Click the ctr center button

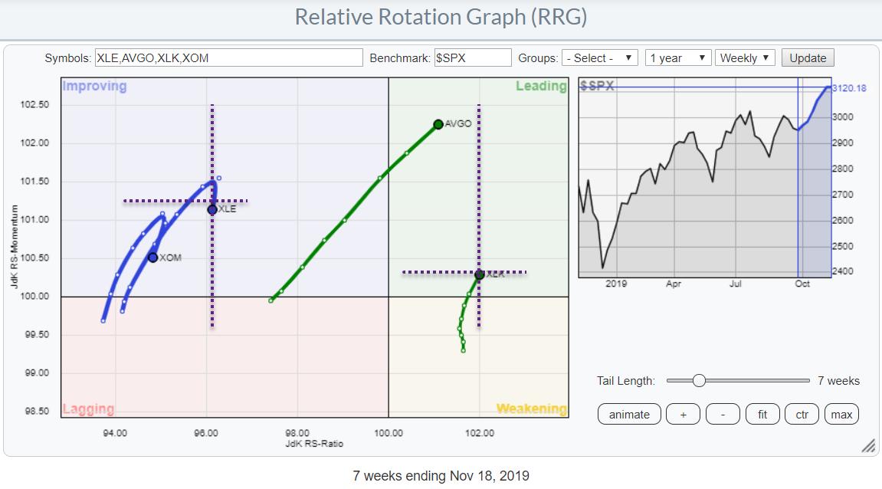tap(802, 415)
